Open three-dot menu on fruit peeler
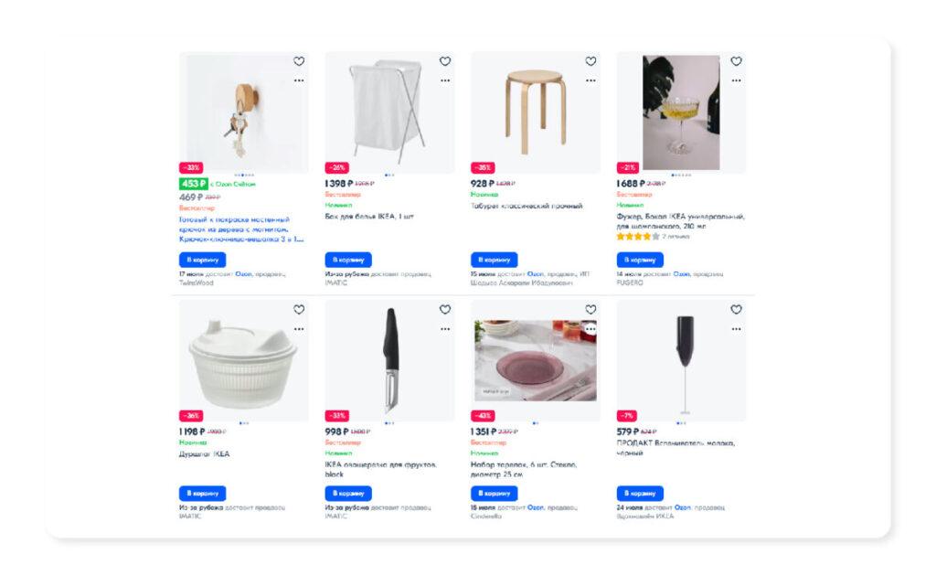 coord(445,329)
